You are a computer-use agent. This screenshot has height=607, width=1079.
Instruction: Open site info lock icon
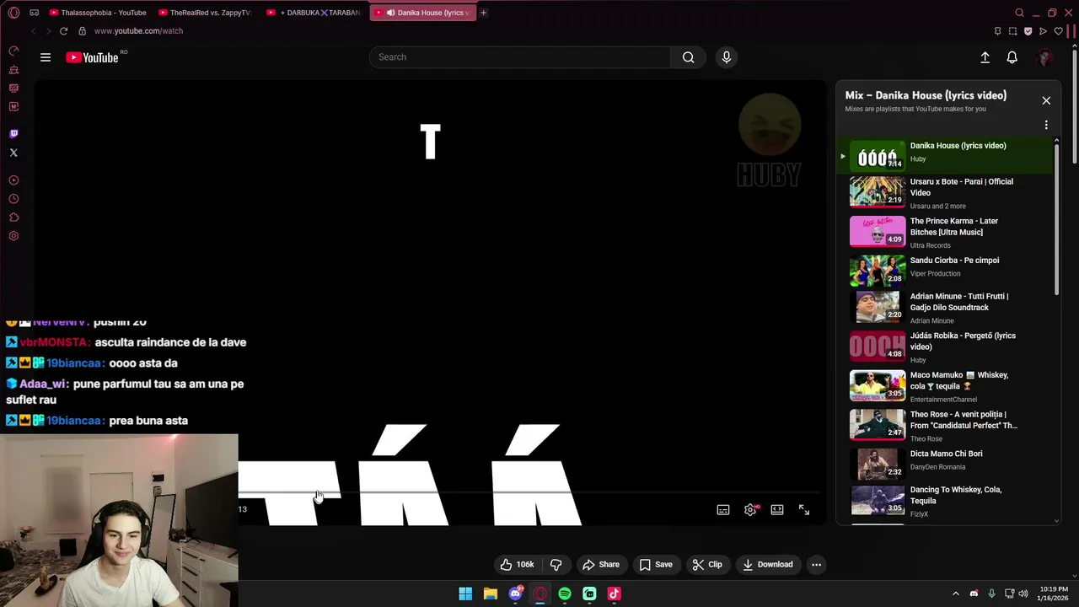pos(82,31)
